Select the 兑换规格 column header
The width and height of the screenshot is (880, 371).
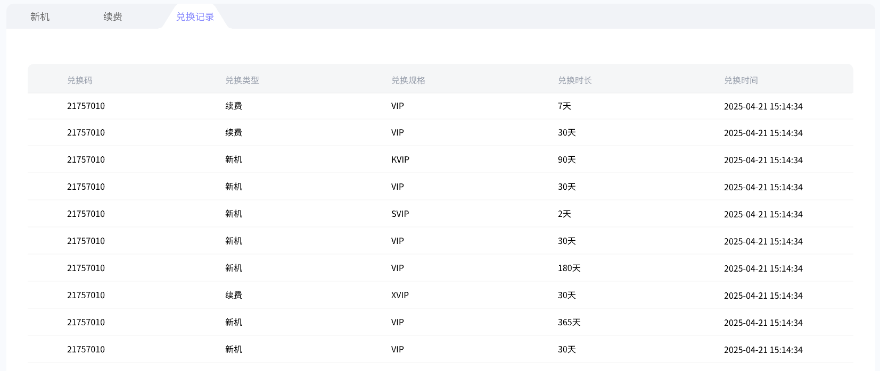click(x=408, y=80)
